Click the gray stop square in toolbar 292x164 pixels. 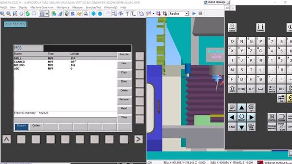(x=200, y=13)
